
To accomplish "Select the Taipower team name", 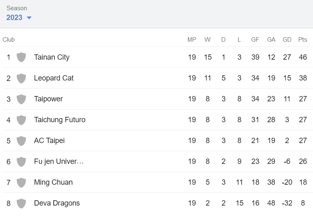I will coord(48,99).
